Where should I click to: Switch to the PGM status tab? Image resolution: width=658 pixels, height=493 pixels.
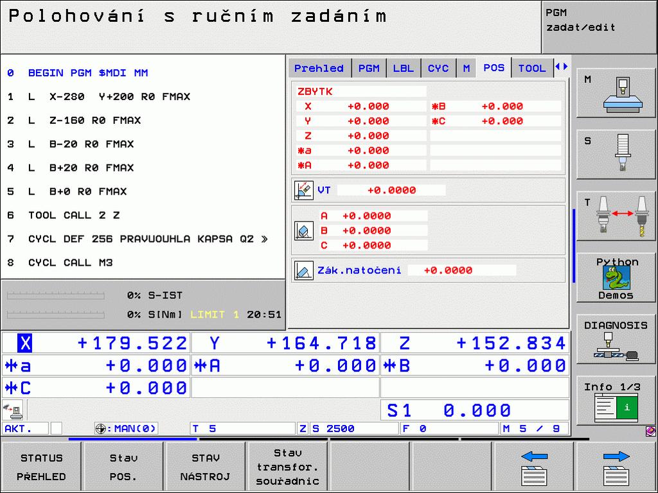click(x=369, y=68)
